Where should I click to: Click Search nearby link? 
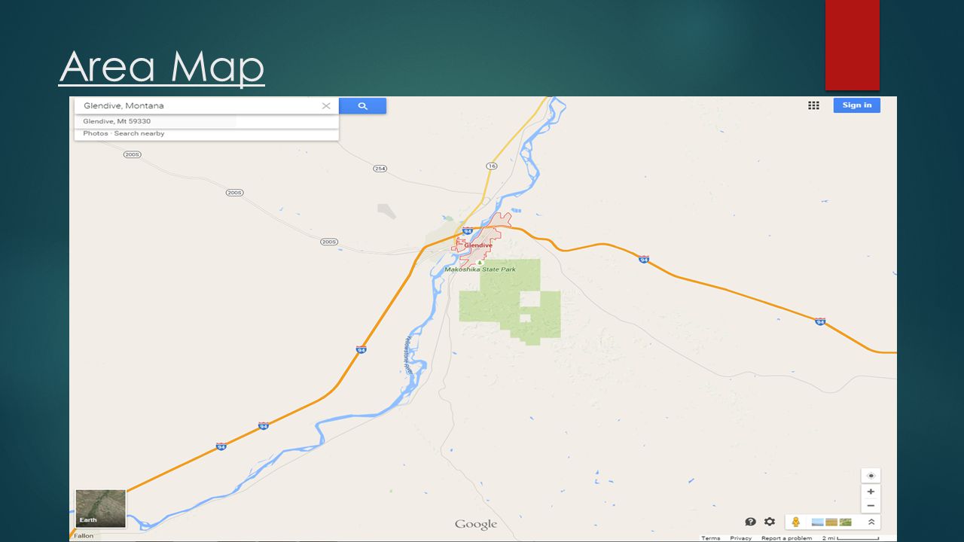139,133
